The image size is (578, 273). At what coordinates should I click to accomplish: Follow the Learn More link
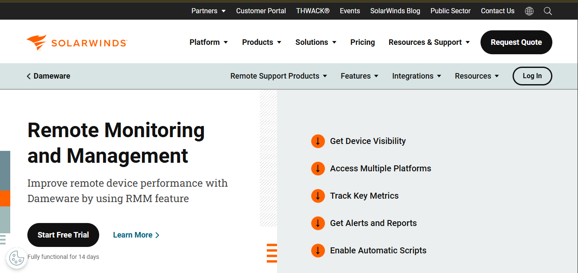click(x=136, y=235)
